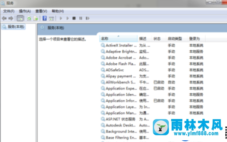The width and height of the screenshot is (227, 142).
Task: Open the 查看(V) menu
Action: point(41,11)
